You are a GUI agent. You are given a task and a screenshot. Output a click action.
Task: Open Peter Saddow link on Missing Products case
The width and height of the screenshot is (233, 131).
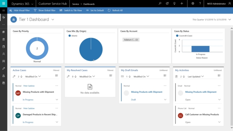pos(29,86)
